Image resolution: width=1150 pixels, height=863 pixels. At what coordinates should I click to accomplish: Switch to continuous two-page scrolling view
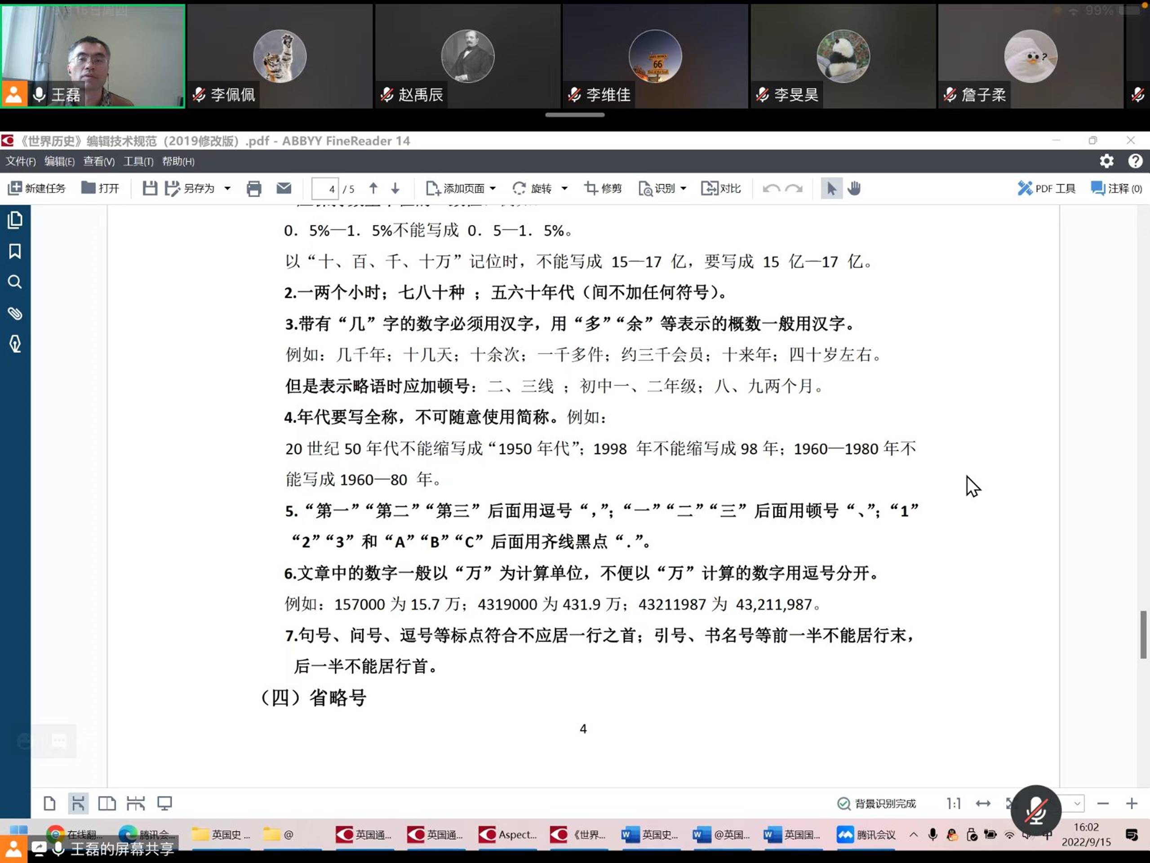coord(136,803)
